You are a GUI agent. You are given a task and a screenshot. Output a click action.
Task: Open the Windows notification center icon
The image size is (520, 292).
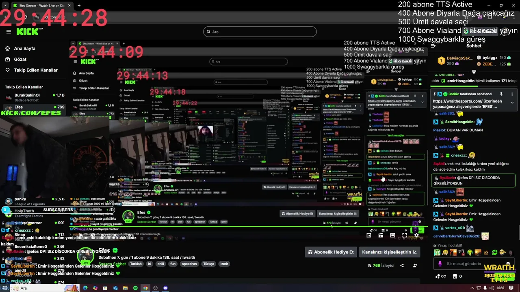click(x=511, y=288)
